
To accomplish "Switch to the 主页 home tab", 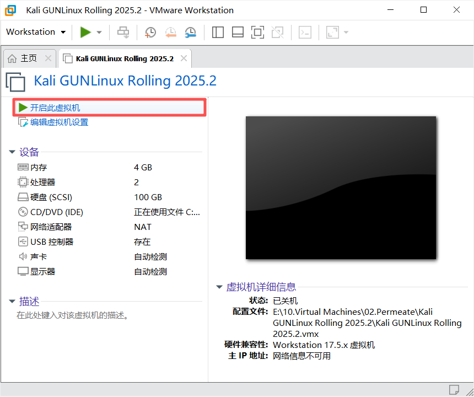I will click(x=29, y=58).
